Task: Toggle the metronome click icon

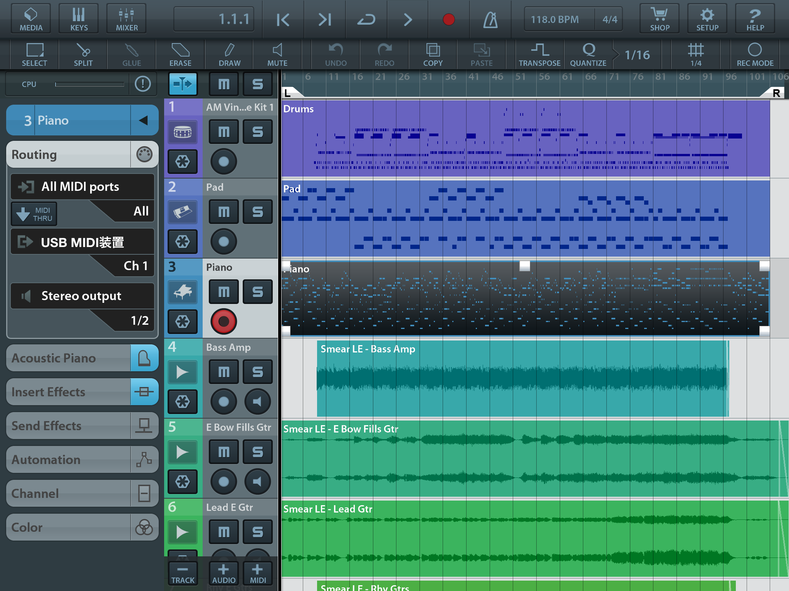Action: 490,19
